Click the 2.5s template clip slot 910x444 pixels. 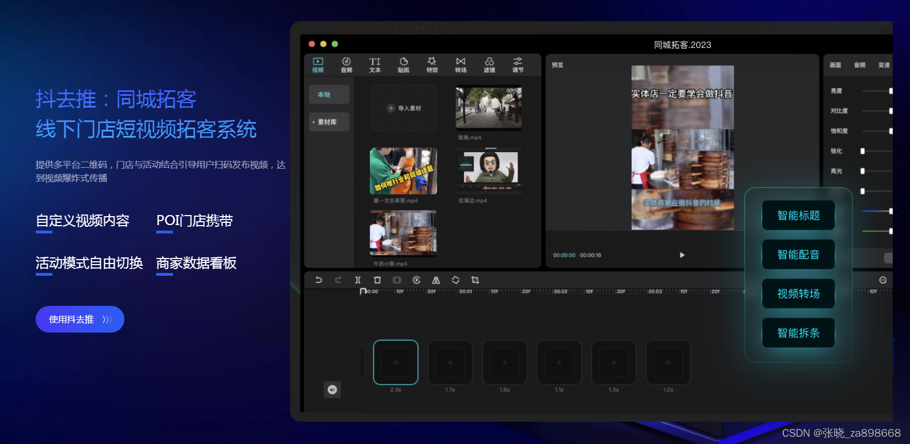point(396,362)
